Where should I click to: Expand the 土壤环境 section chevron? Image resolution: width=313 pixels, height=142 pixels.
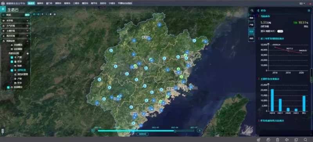(x=27, y=31)
